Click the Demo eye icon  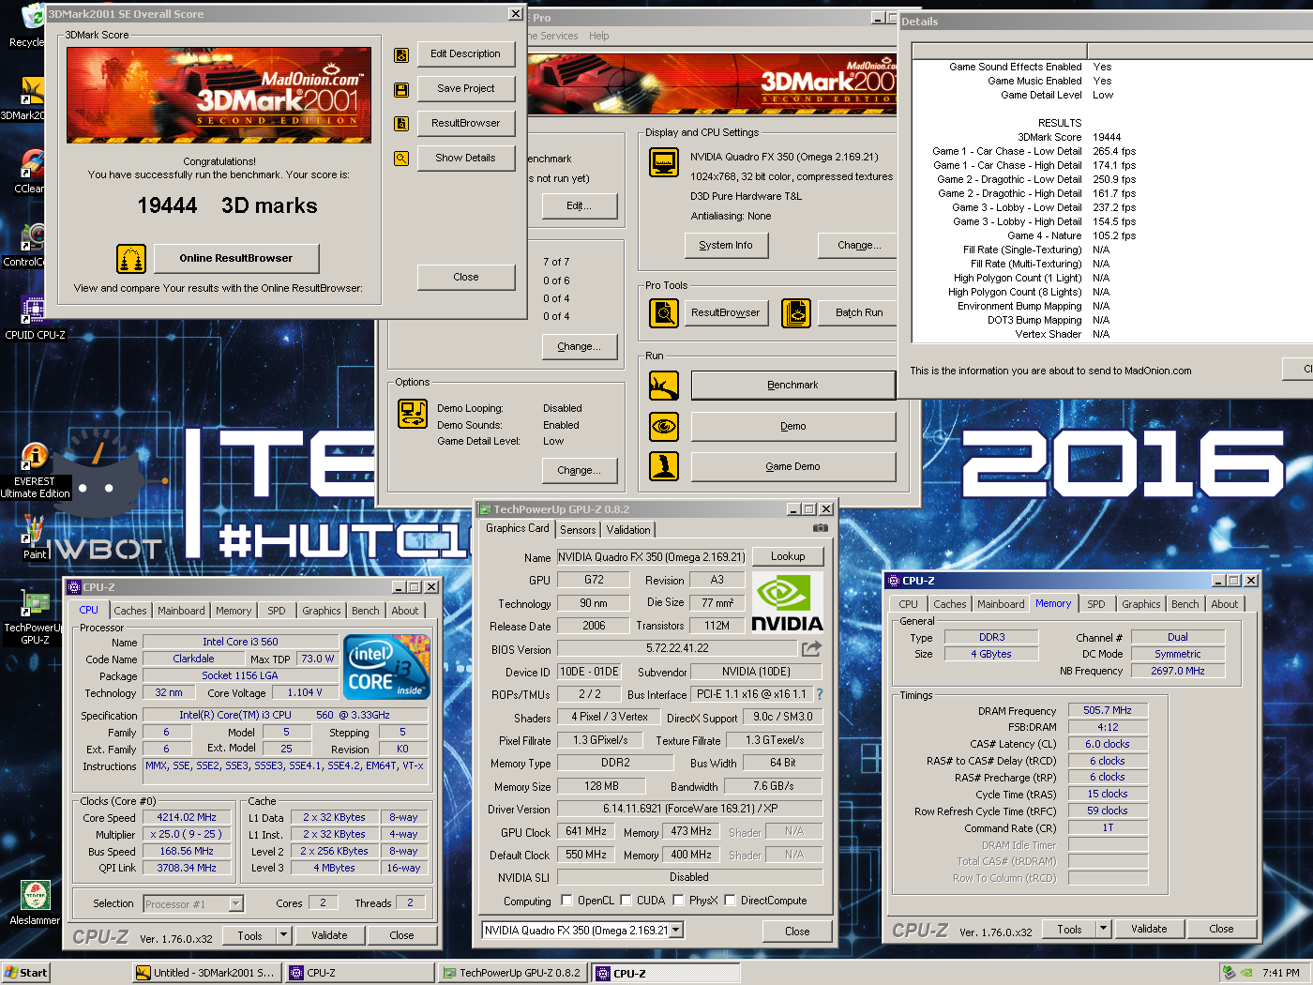(664, 426)
